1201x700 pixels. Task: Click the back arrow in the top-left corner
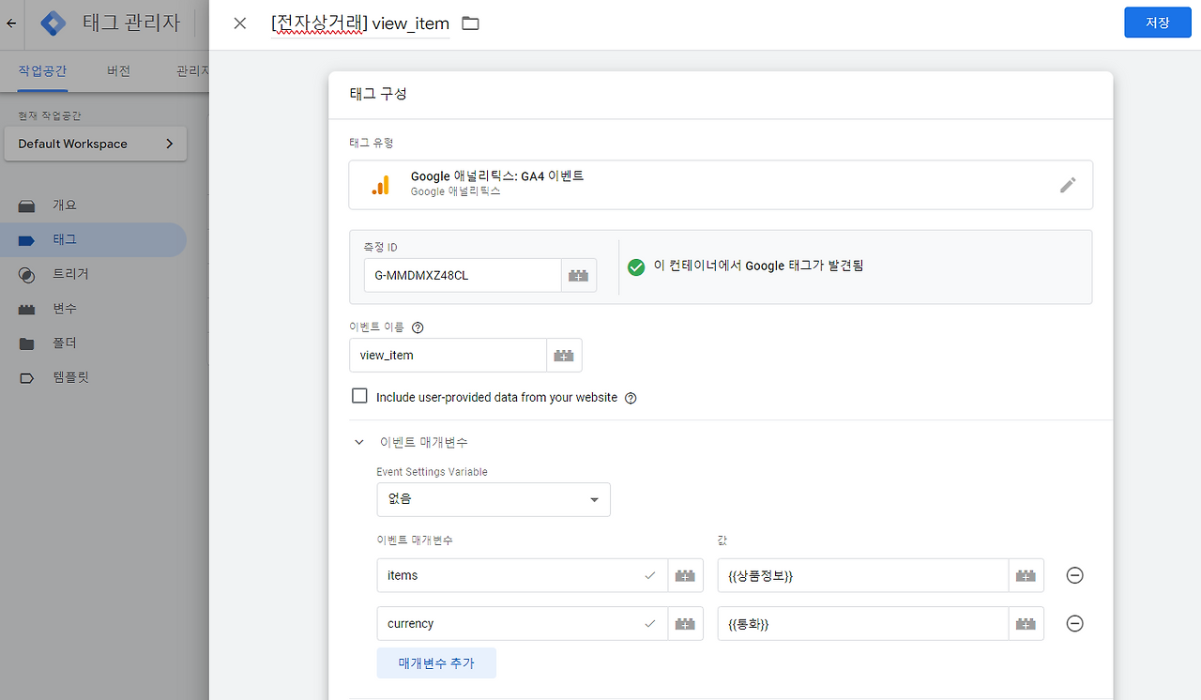(10, 23)
